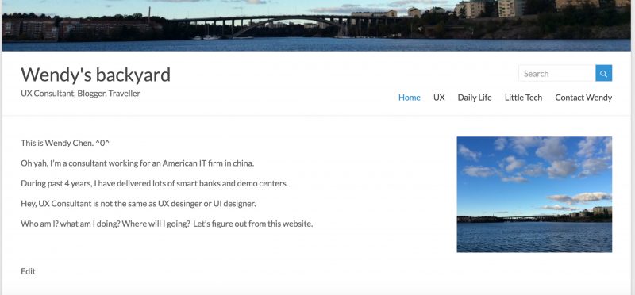Screen dimensions: 635x295
Task: Navigate to Little Tech
Action: coord(523,98)
